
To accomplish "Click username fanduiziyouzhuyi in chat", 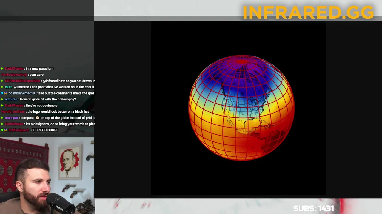I will [x=14, y=75].
